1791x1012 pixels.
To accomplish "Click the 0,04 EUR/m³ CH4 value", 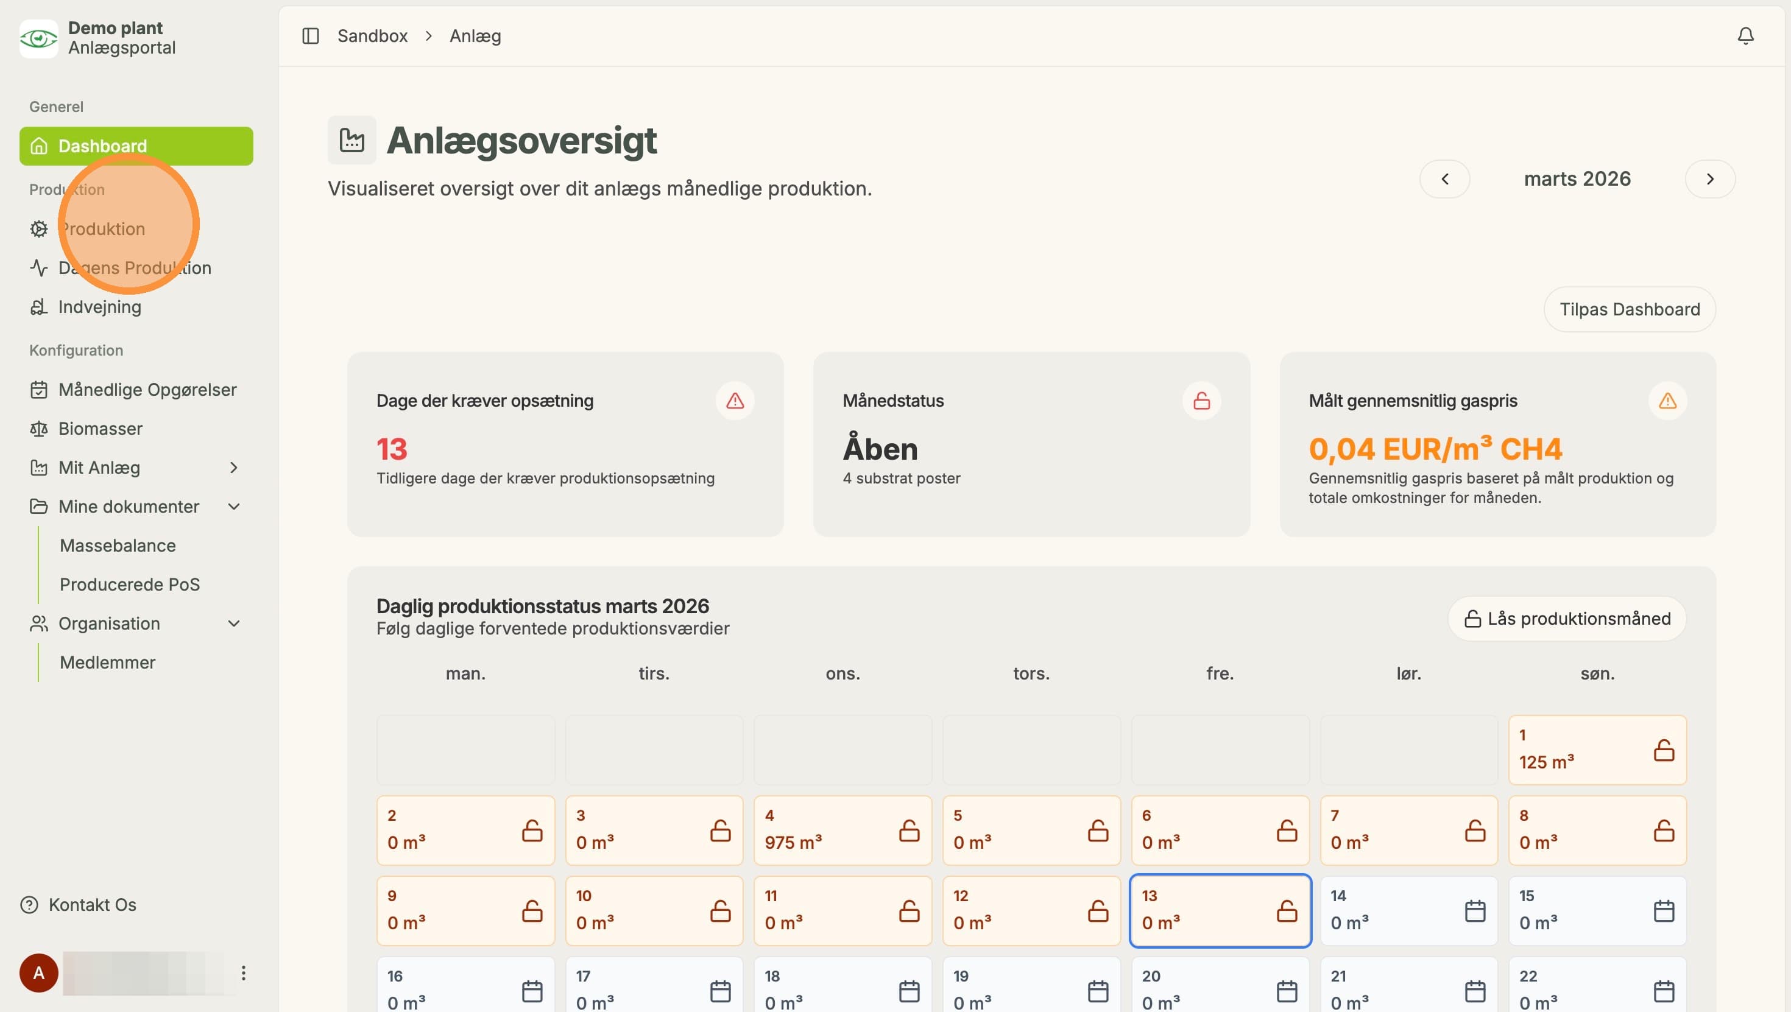I will (x=1435, y=449).
